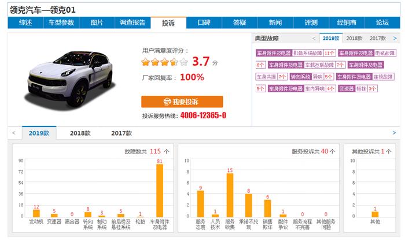Click the 3.7 satisfaction score
The image size is (405, 240).
201,62
